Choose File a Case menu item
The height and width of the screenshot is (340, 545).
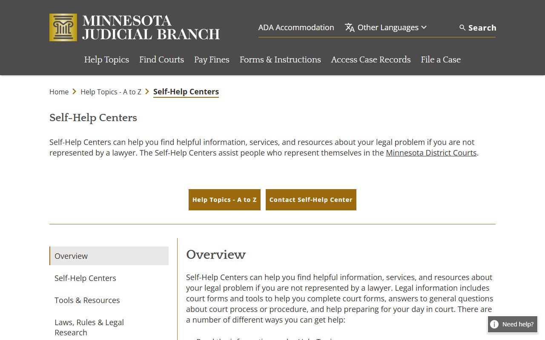441,59
